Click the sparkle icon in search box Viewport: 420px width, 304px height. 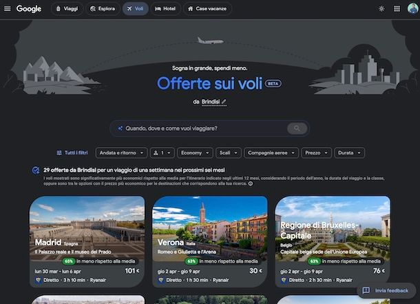[x=120, y=128]
